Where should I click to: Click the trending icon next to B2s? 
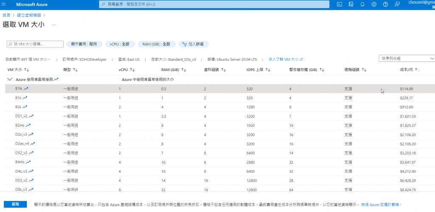25,107
